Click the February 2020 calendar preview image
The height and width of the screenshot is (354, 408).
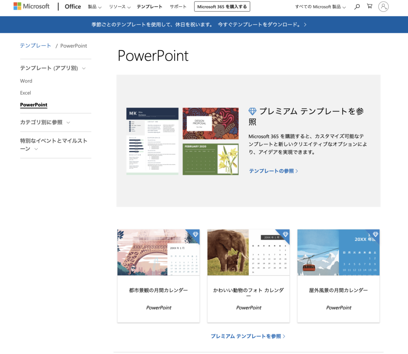pyautogui.click(x=210, y=159)
